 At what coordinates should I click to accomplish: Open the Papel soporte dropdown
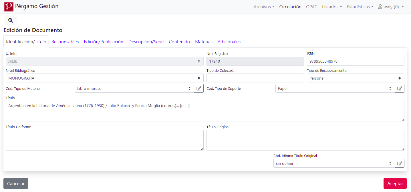pyautogui.click(x=335, y=88)
